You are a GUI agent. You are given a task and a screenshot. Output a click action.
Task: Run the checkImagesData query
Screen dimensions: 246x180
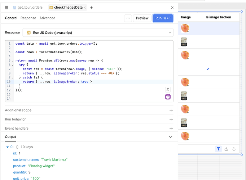(x=163, y=18)
